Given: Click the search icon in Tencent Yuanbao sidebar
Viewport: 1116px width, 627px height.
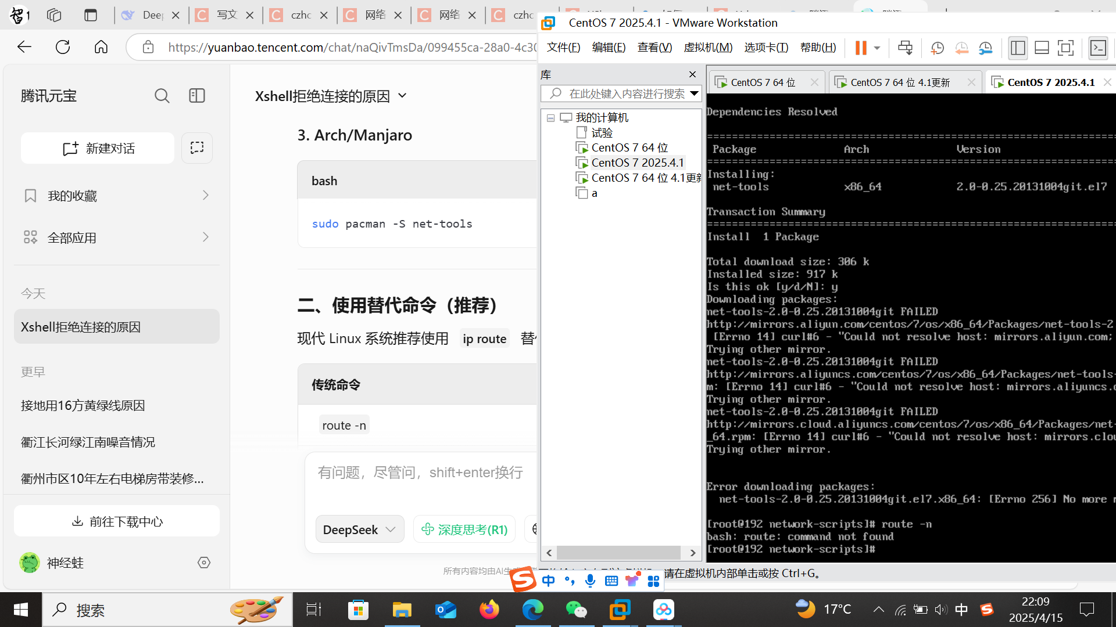Looking at the screenshot, I should click(162, 96).
